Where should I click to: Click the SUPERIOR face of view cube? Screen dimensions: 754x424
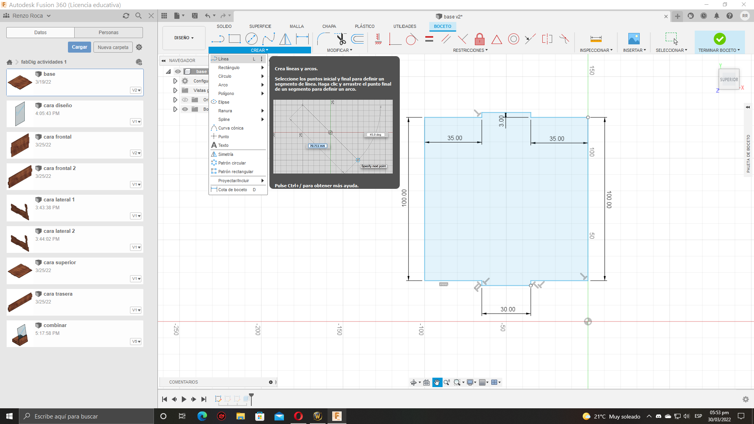click(x=729, y=80)
